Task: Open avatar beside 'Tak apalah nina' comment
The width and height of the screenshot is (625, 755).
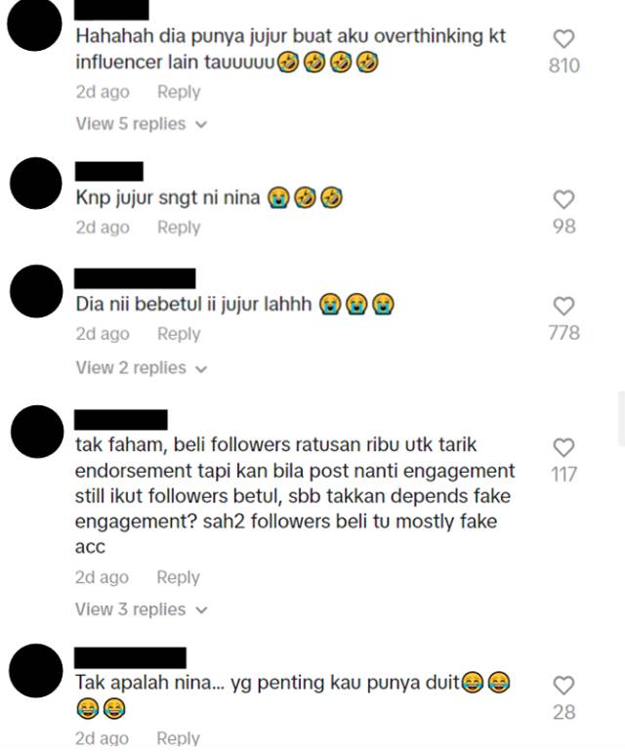Action: pyautogui.click(x=36, y=671)
